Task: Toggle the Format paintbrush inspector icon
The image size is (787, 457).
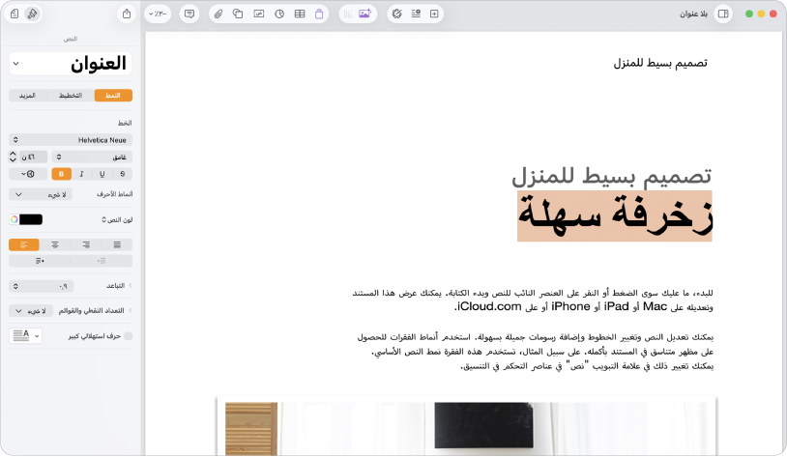Action: point(32,14)
